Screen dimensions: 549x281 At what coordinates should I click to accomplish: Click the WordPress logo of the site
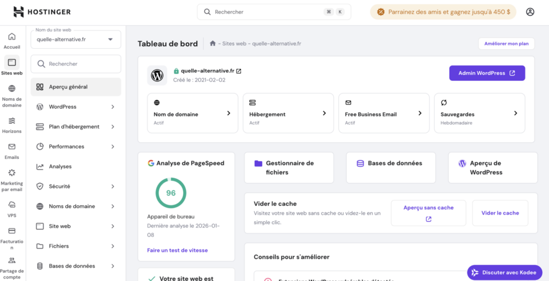pyautogui.click(x=157, y=75)
